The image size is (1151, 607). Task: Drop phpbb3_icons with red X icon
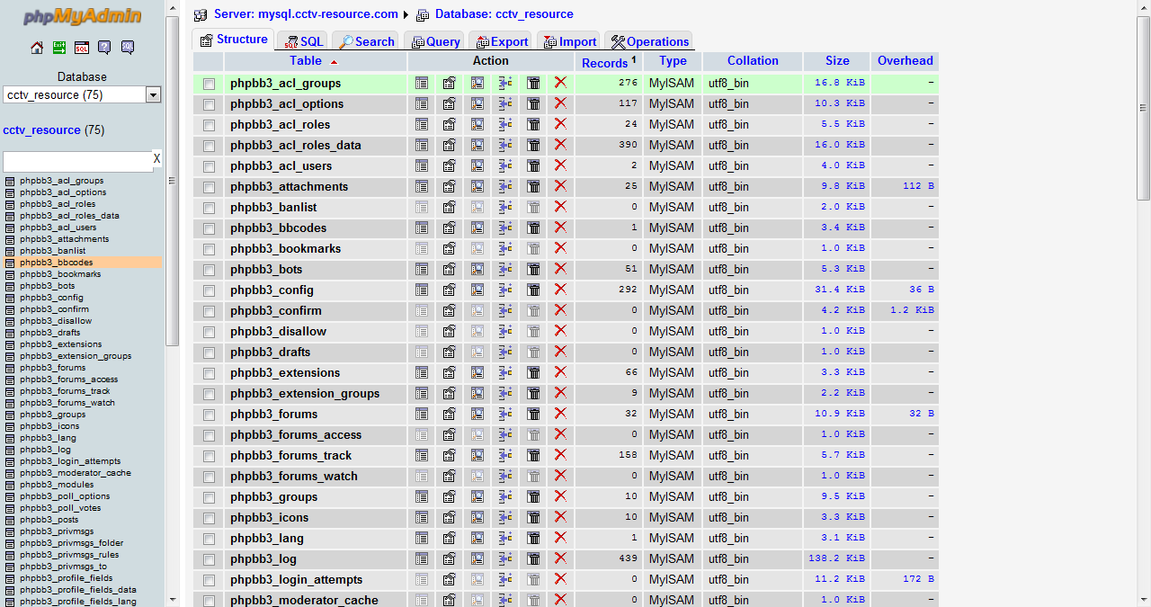click(x=560, y=517)
